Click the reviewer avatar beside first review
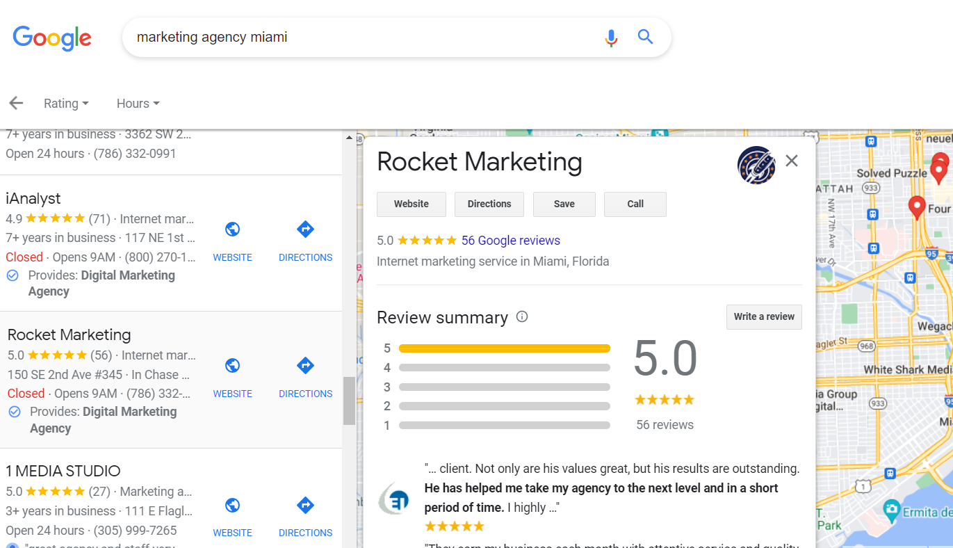 393,499
